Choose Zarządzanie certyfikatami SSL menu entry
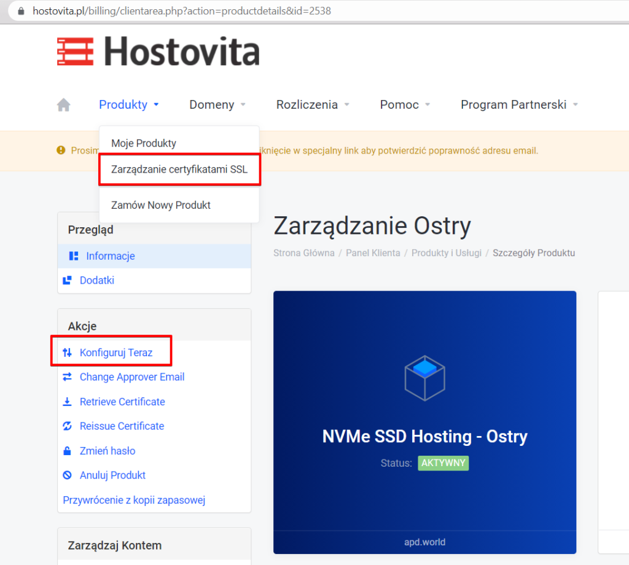This screenshot has height=565, width=629. 179,169
